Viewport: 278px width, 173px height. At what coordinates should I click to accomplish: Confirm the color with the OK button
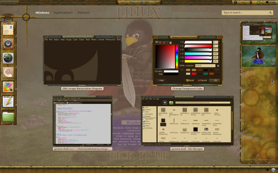coord(215,80)
